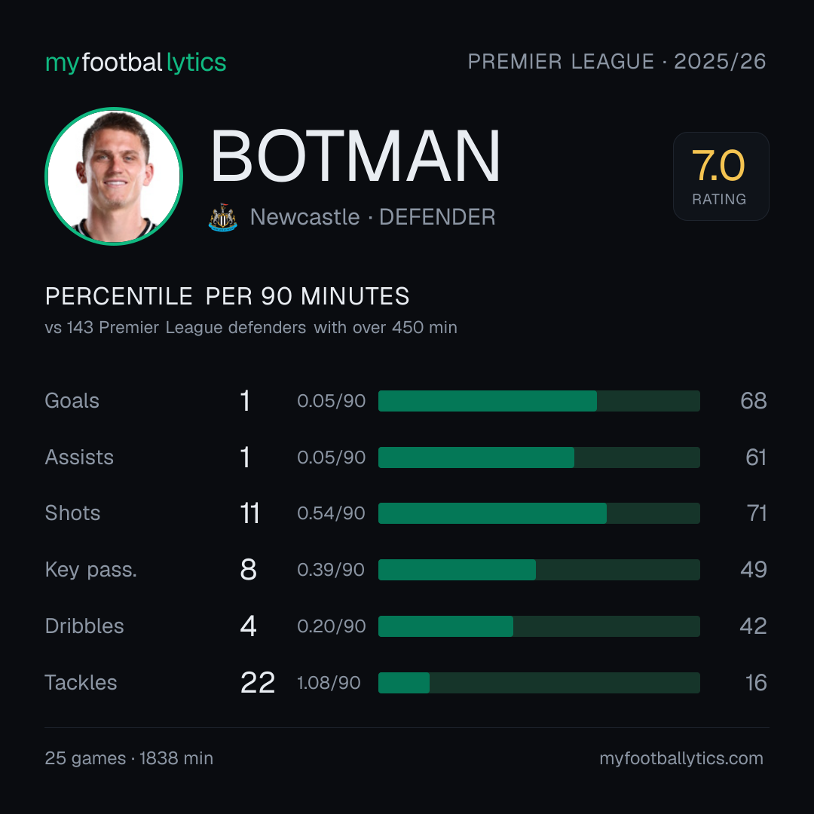The height and width of the screenshot is (814, 814).
Task: Click the Newcastle · DEFENDER text
Action: coord(373,217)
